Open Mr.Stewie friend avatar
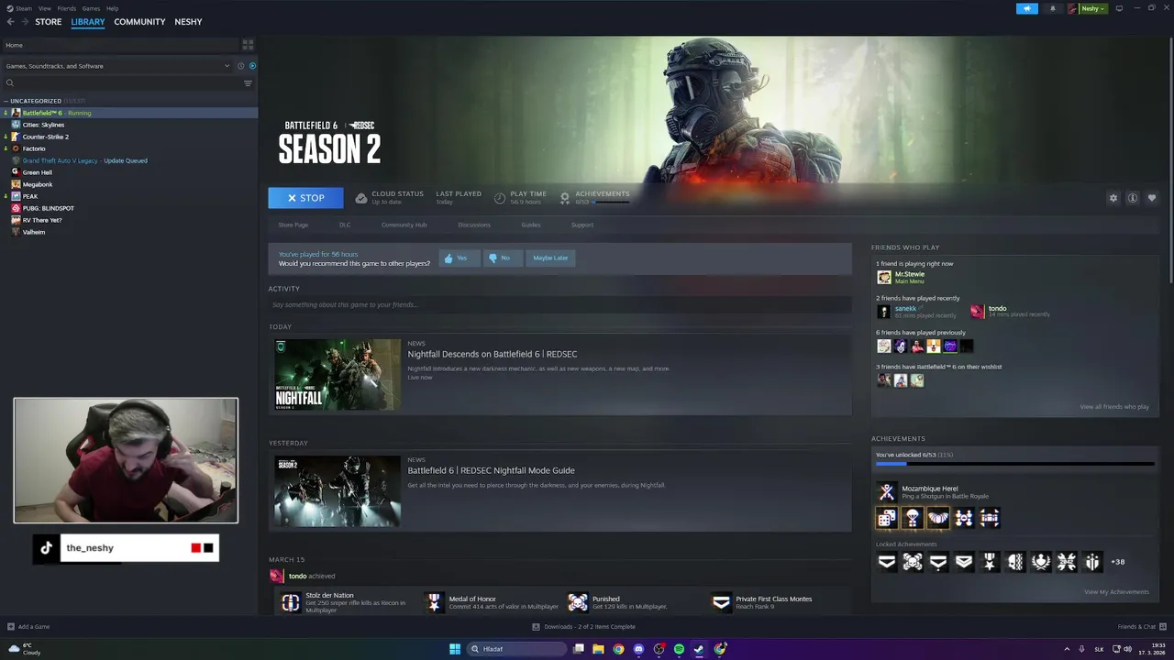 [x=884, y=277]
